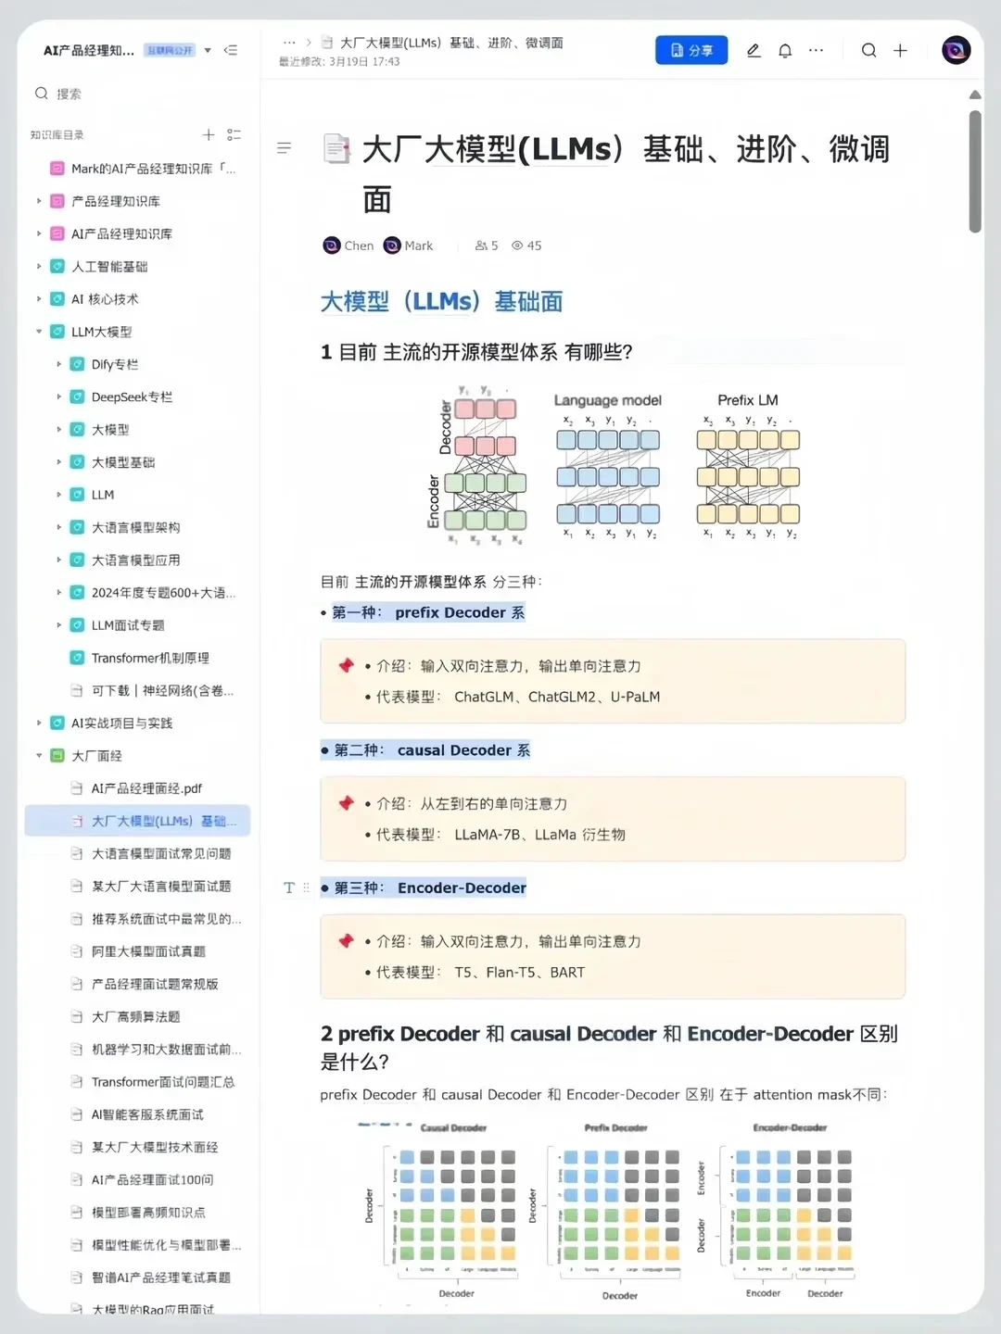Open your profile avatar menu
This screenshot has height=1334, width=1001.
point(956,50)
